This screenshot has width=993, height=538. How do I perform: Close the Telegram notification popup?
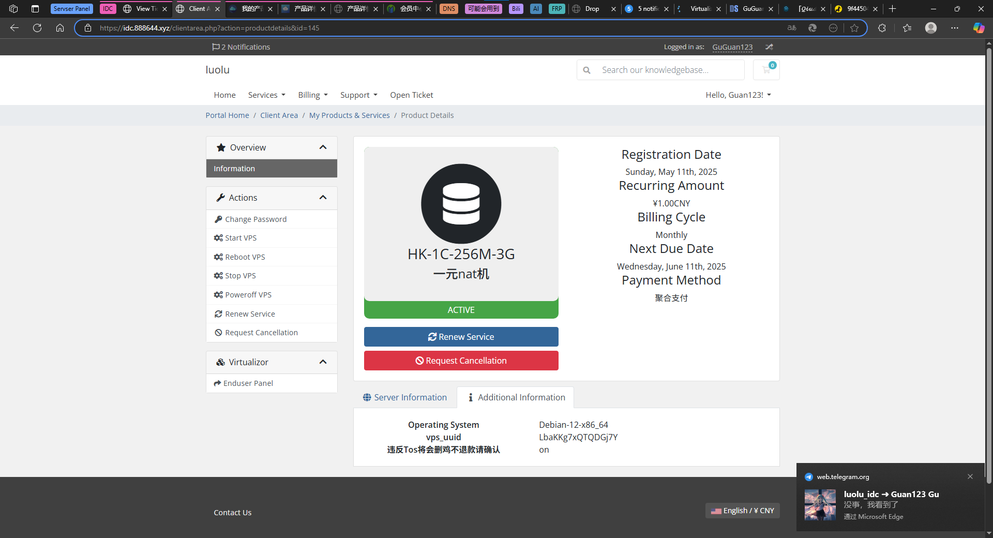point(970,476)
